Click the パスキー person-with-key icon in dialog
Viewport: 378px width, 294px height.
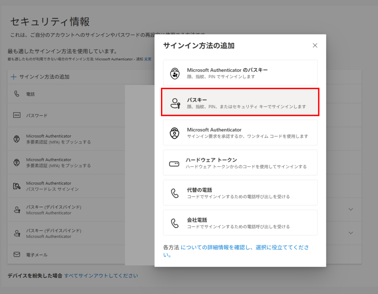[175, 103]
